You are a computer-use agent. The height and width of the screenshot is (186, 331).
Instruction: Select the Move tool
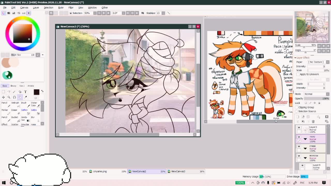click(3, 97)
